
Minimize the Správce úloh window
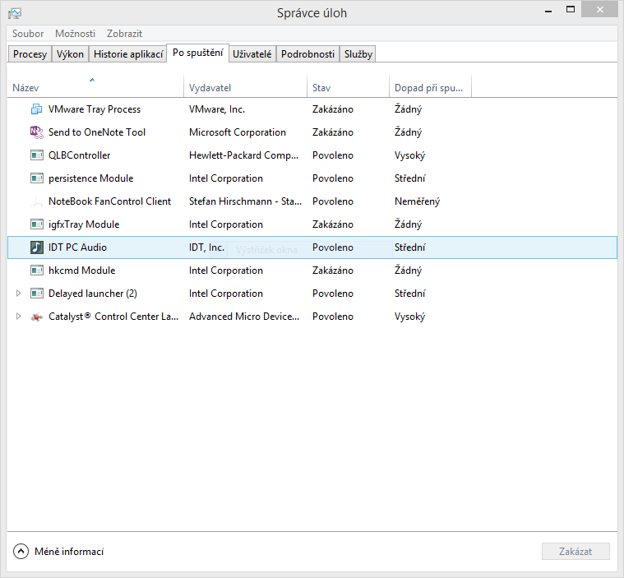coord(548,11)
